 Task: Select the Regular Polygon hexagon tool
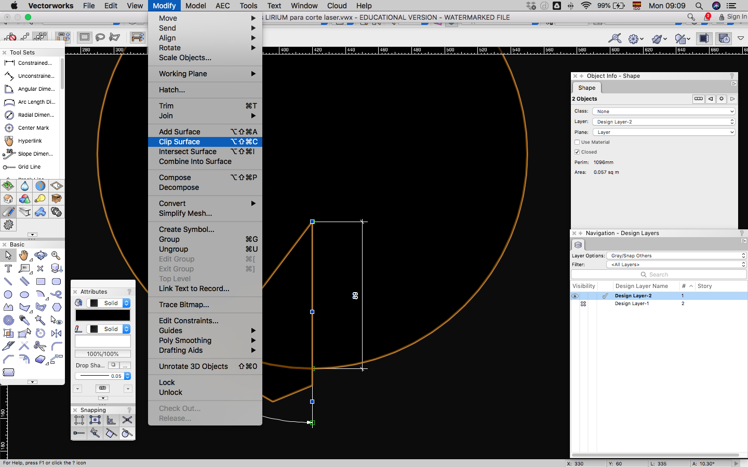56,307
